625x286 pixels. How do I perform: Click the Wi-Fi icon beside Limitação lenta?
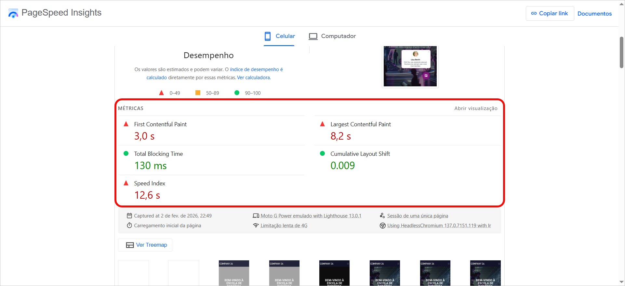(x=256, y=225)
